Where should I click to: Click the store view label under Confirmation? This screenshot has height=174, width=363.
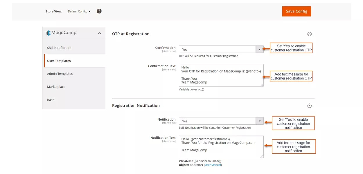pos(168,51)
